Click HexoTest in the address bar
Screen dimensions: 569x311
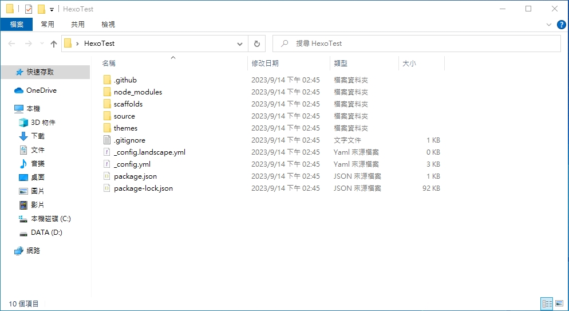point(99,44)
